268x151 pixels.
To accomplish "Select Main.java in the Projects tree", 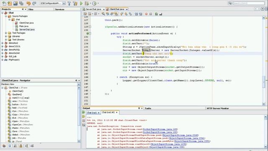I will [x=24, y=26].
